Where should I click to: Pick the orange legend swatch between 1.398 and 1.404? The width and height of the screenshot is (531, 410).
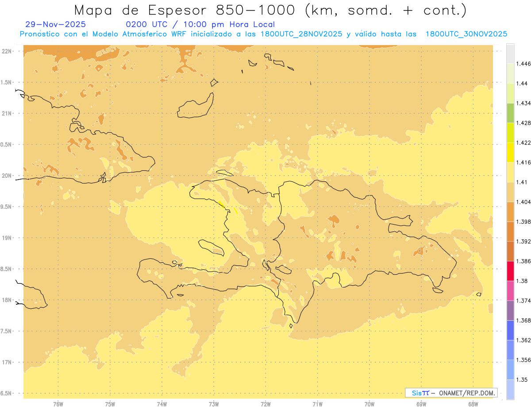pos(510,212)
